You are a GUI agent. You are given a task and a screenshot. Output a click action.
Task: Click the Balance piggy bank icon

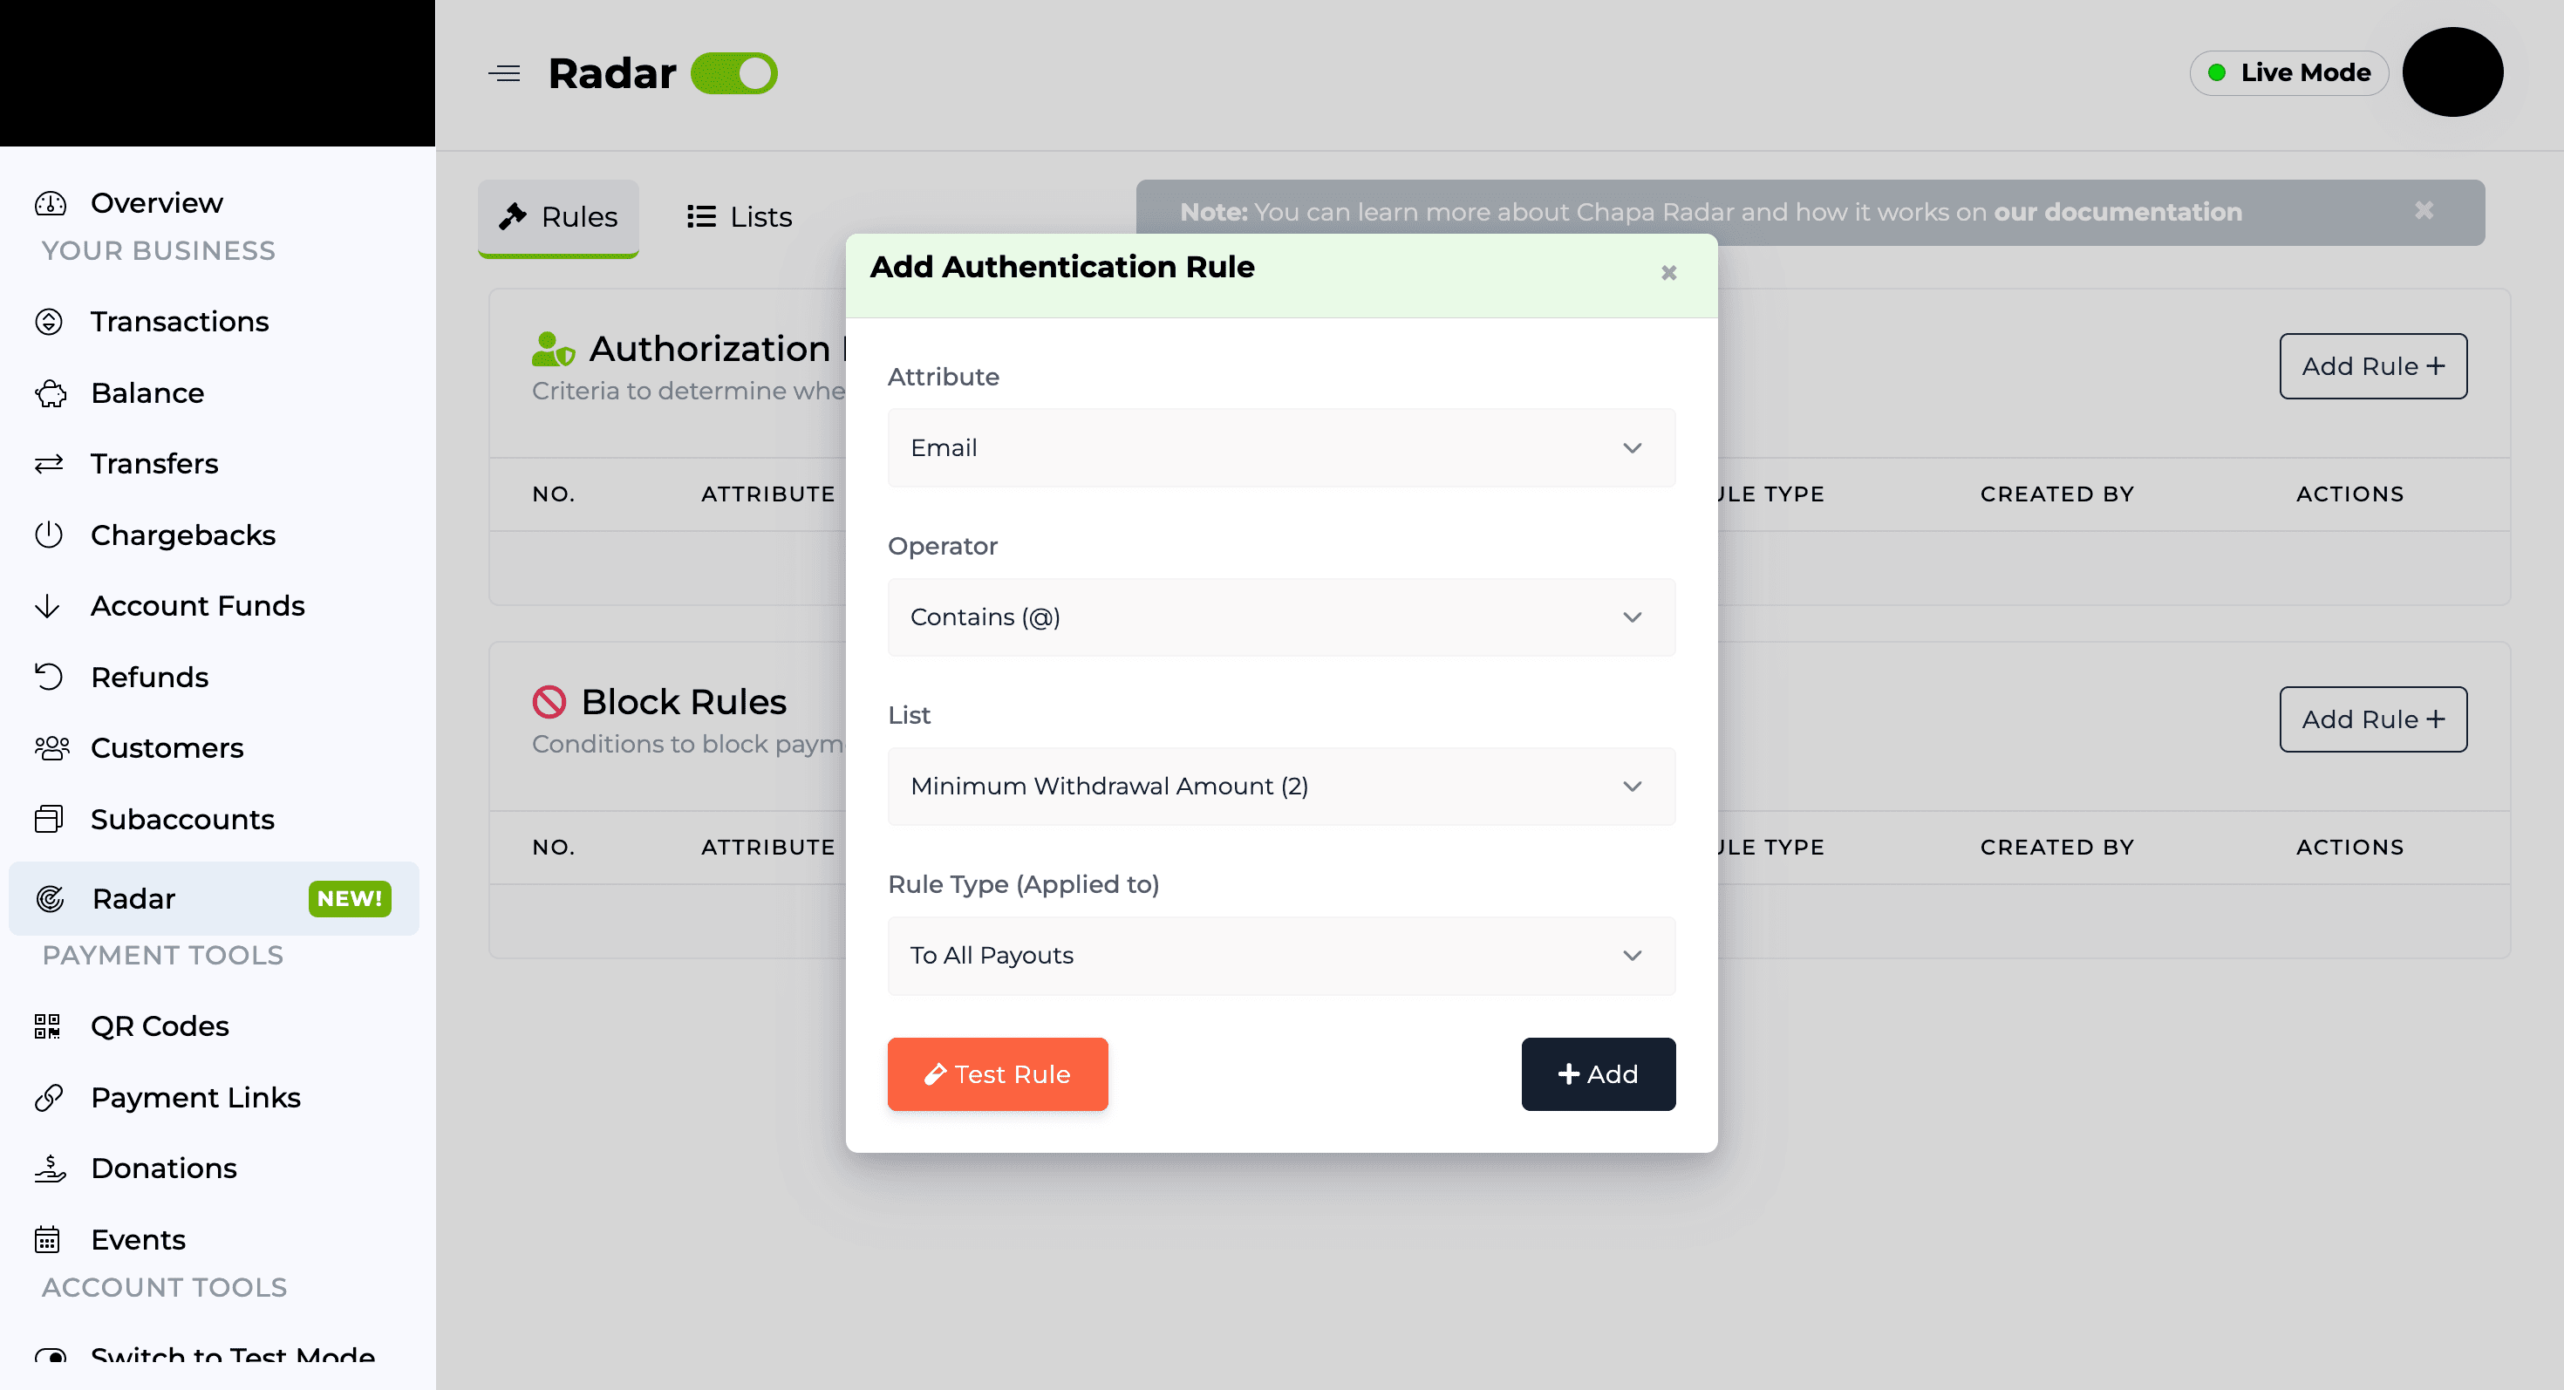coord(51,393)
